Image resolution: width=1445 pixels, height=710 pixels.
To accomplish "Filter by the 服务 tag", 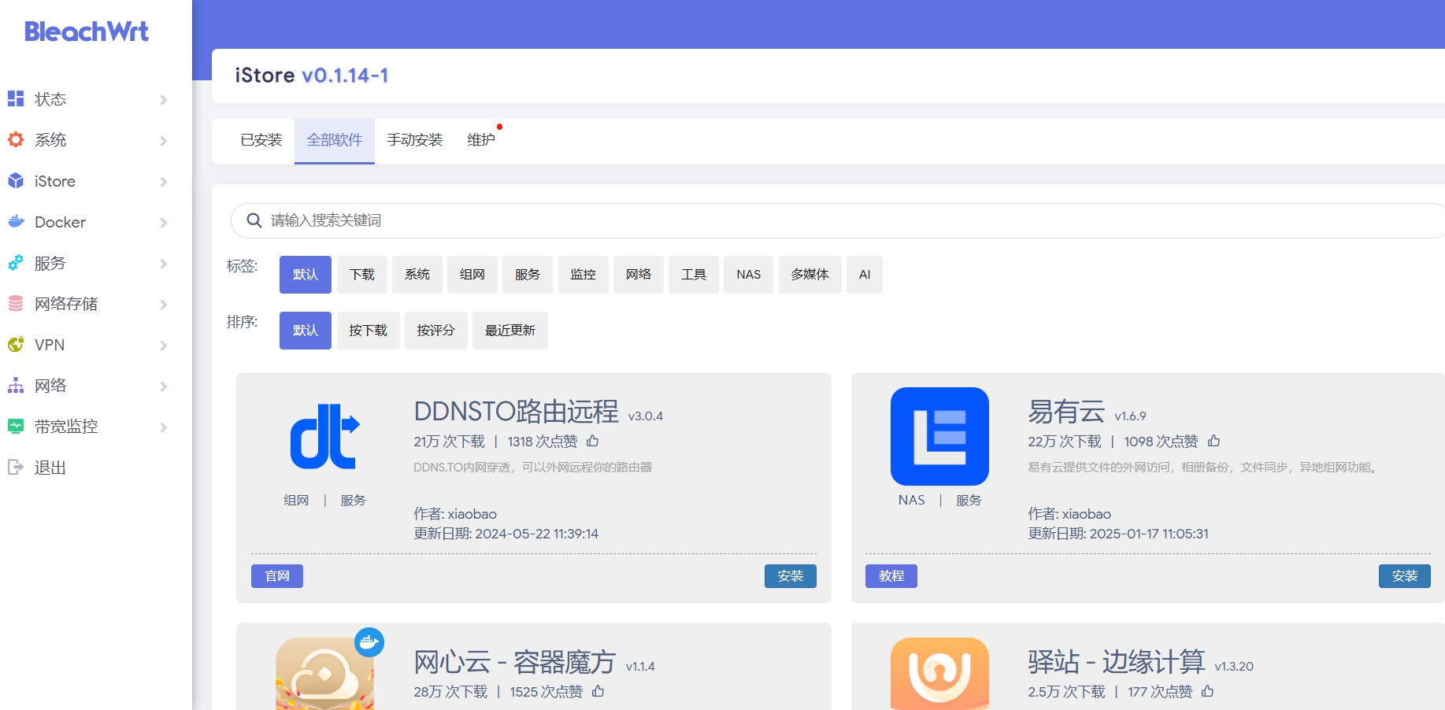I will pyautogui.click(x=528, y=275).
